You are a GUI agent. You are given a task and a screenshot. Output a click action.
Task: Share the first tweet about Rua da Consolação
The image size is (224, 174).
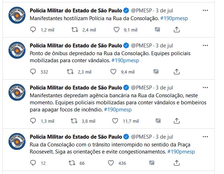pyautogui.click(x=177, y=30)
